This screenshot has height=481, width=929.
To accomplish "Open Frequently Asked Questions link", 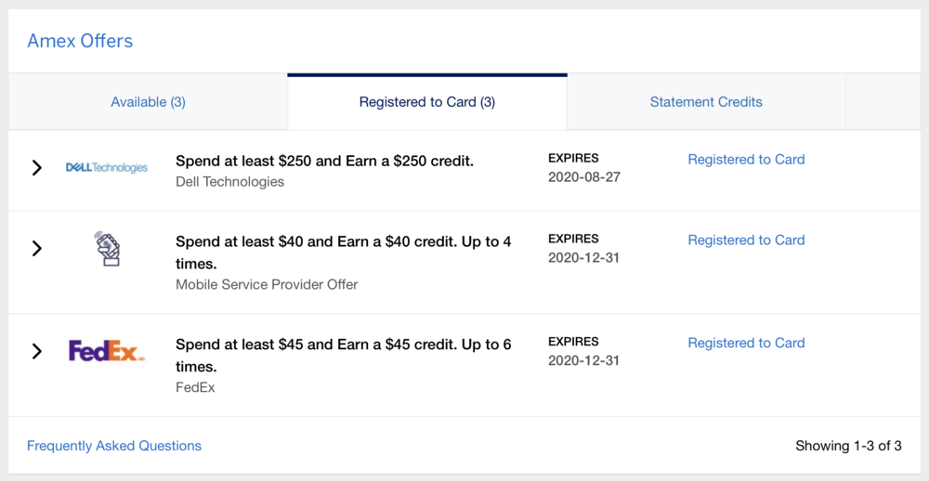I will point(114,446).
